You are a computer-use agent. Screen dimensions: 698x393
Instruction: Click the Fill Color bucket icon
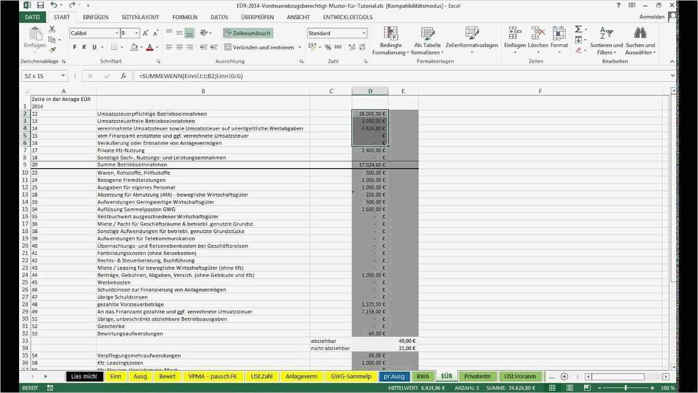pyautogui.click(x=134, y=47)
